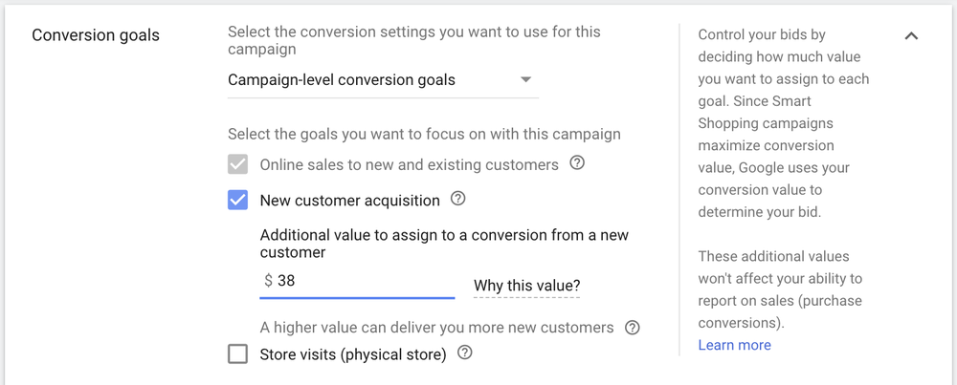Open Campaign-level conversion goals selection text
Image resolution: width=957 pixels, height=385 pixels.
pos(342,80)
